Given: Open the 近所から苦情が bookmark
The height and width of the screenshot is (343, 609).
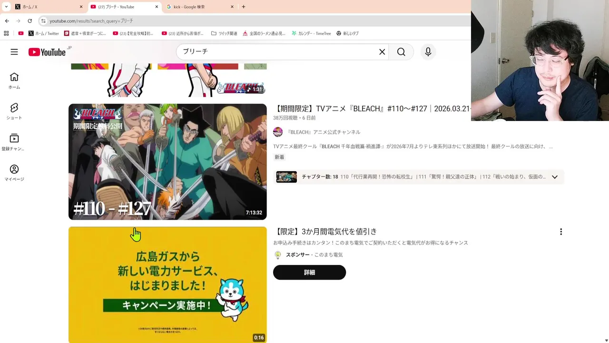Looking at the screenshot, I should tap(183, 33).
